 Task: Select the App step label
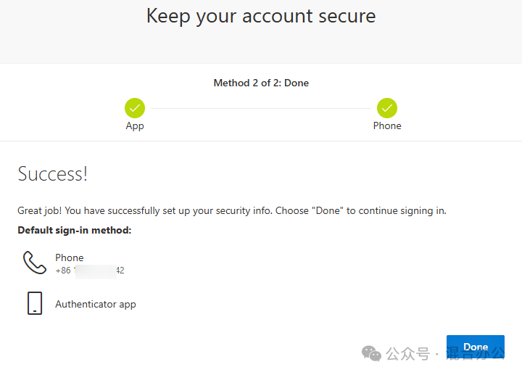coord(135,126)
